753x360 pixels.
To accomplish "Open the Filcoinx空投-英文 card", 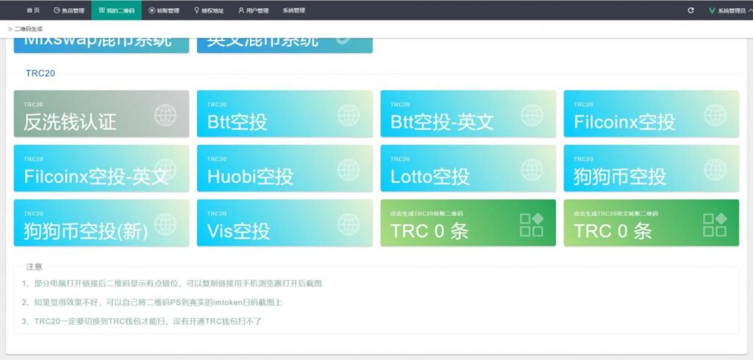I will coord(101,168).
